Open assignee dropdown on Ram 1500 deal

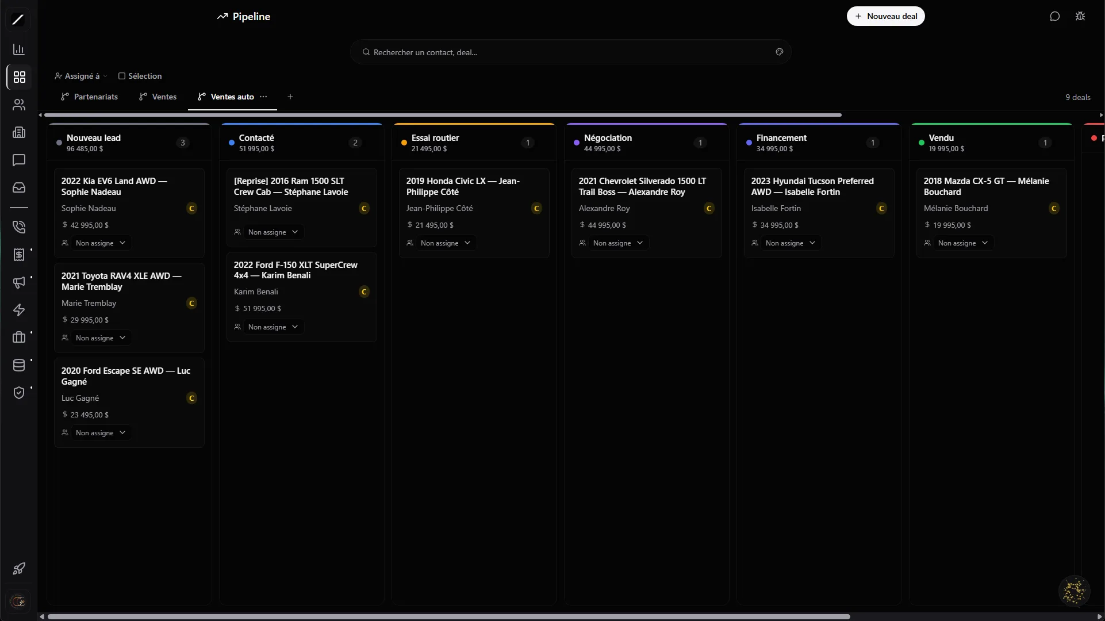[273, 232]
